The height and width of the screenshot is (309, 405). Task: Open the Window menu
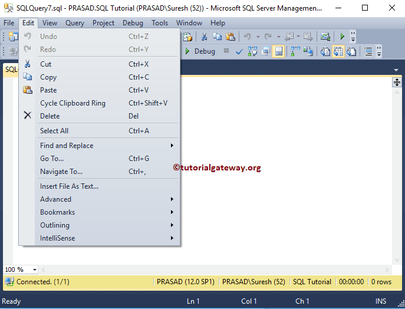click(189, 23)
